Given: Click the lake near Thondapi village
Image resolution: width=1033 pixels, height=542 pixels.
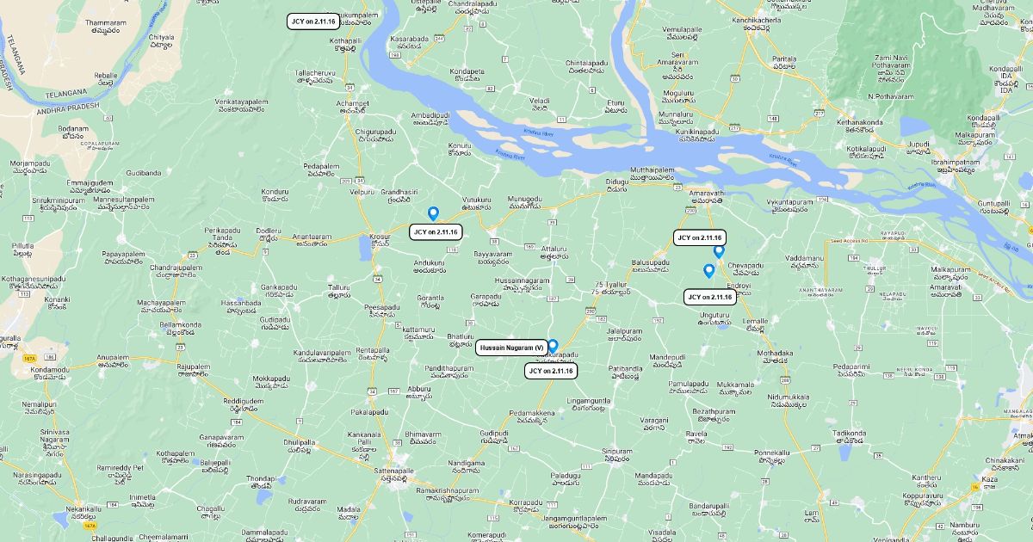Looking at the screenshot, I should tap(263, 496).
